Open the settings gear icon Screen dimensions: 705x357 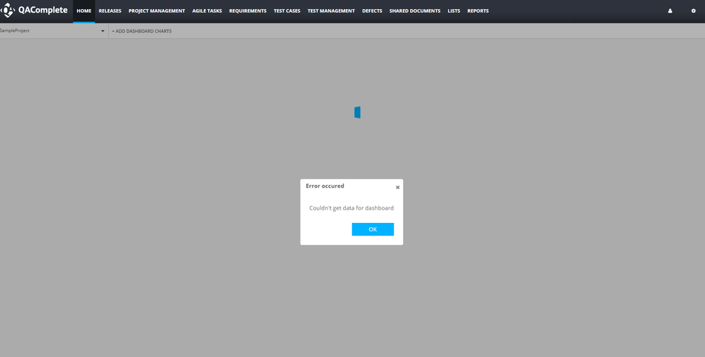coord(693,11)
